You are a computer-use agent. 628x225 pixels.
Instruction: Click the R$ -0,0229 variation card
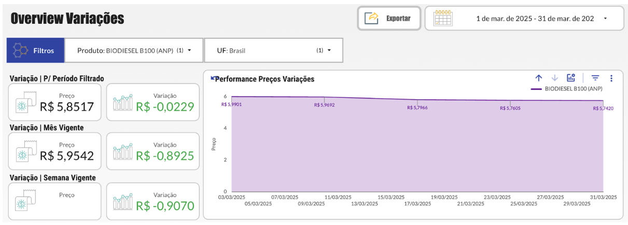[x=153, y=102]
